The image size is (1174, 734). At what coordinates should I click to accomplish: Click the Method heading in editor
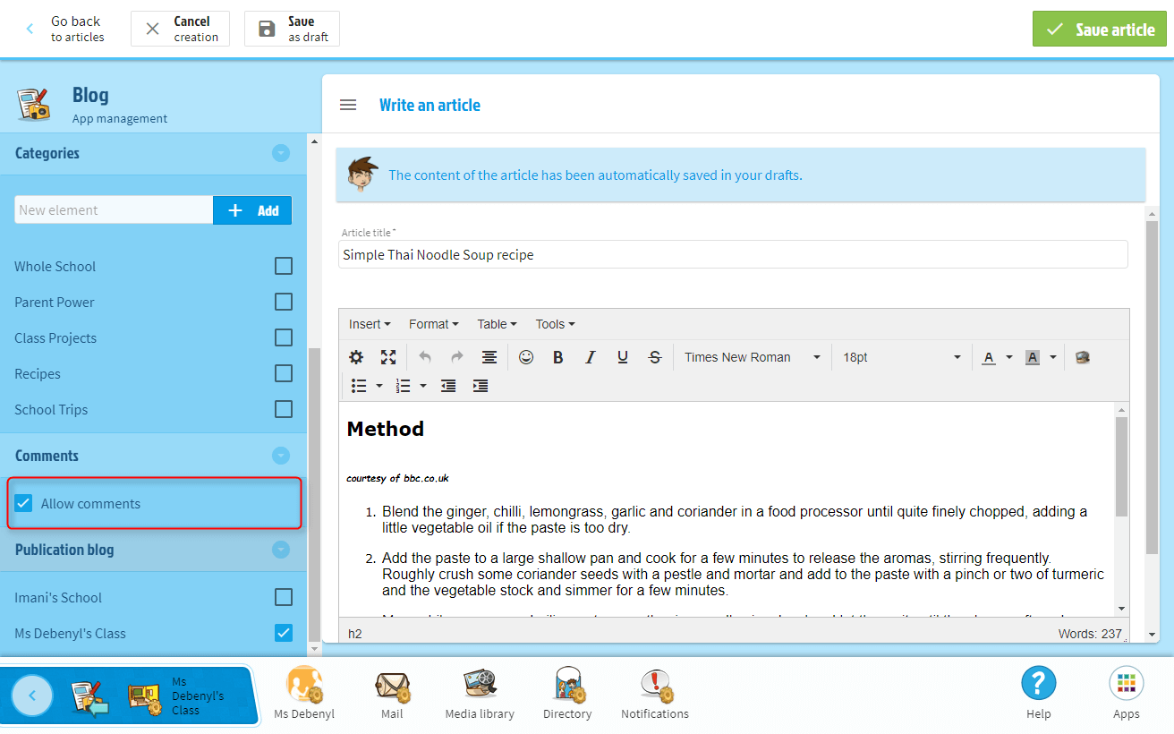386,429
